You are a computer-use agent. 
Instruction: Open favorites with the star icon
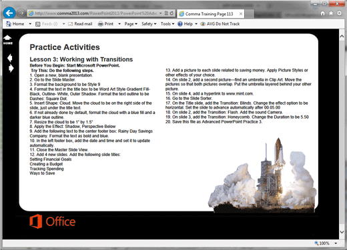pos(331,13)
